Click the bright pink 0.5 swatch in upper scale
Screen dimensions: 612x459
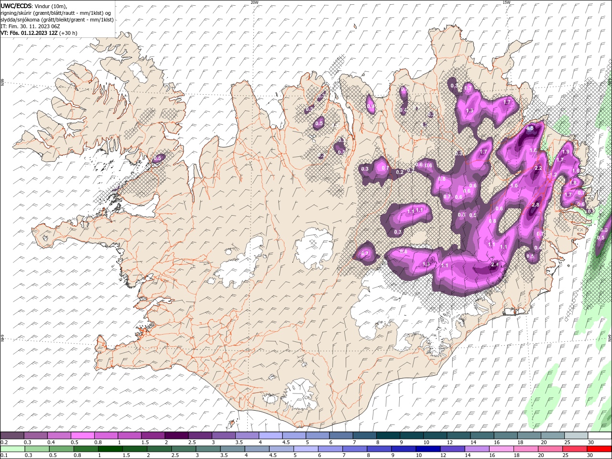(82, 436)
